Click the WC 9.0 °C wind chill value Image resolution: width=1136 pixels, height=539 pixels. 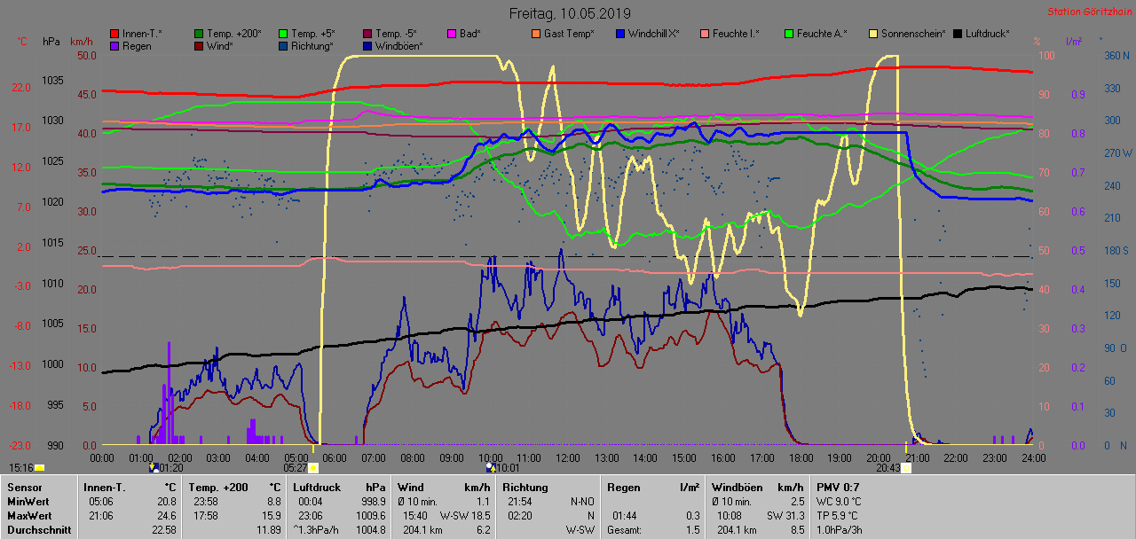(x=839, y=501)
